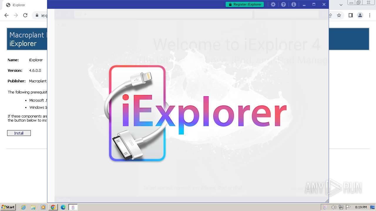376x211 pixels.
Task: Bookmark this page with star icon
Action: point(339,15)
